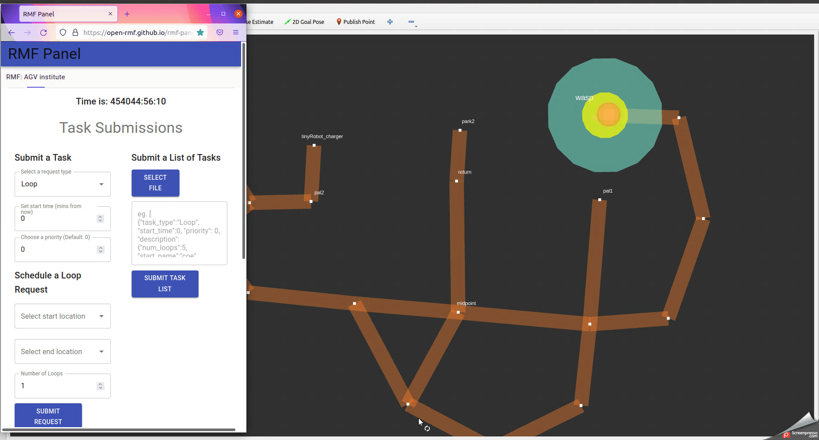The width and height of the screenshot is (819, 440).
Task: Open a new browser tab with plus
Action: pyautogui.click(x=127, y=14)
